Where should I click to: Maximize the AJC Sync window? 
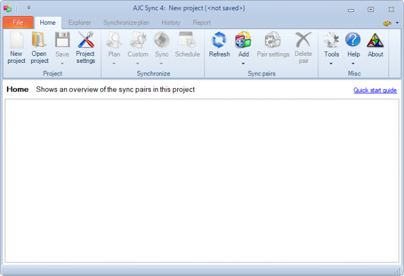pyautogui.click(x=371, y=10)
